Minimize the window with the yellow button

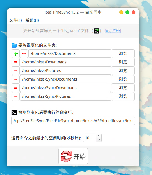[x=121, y=12]
